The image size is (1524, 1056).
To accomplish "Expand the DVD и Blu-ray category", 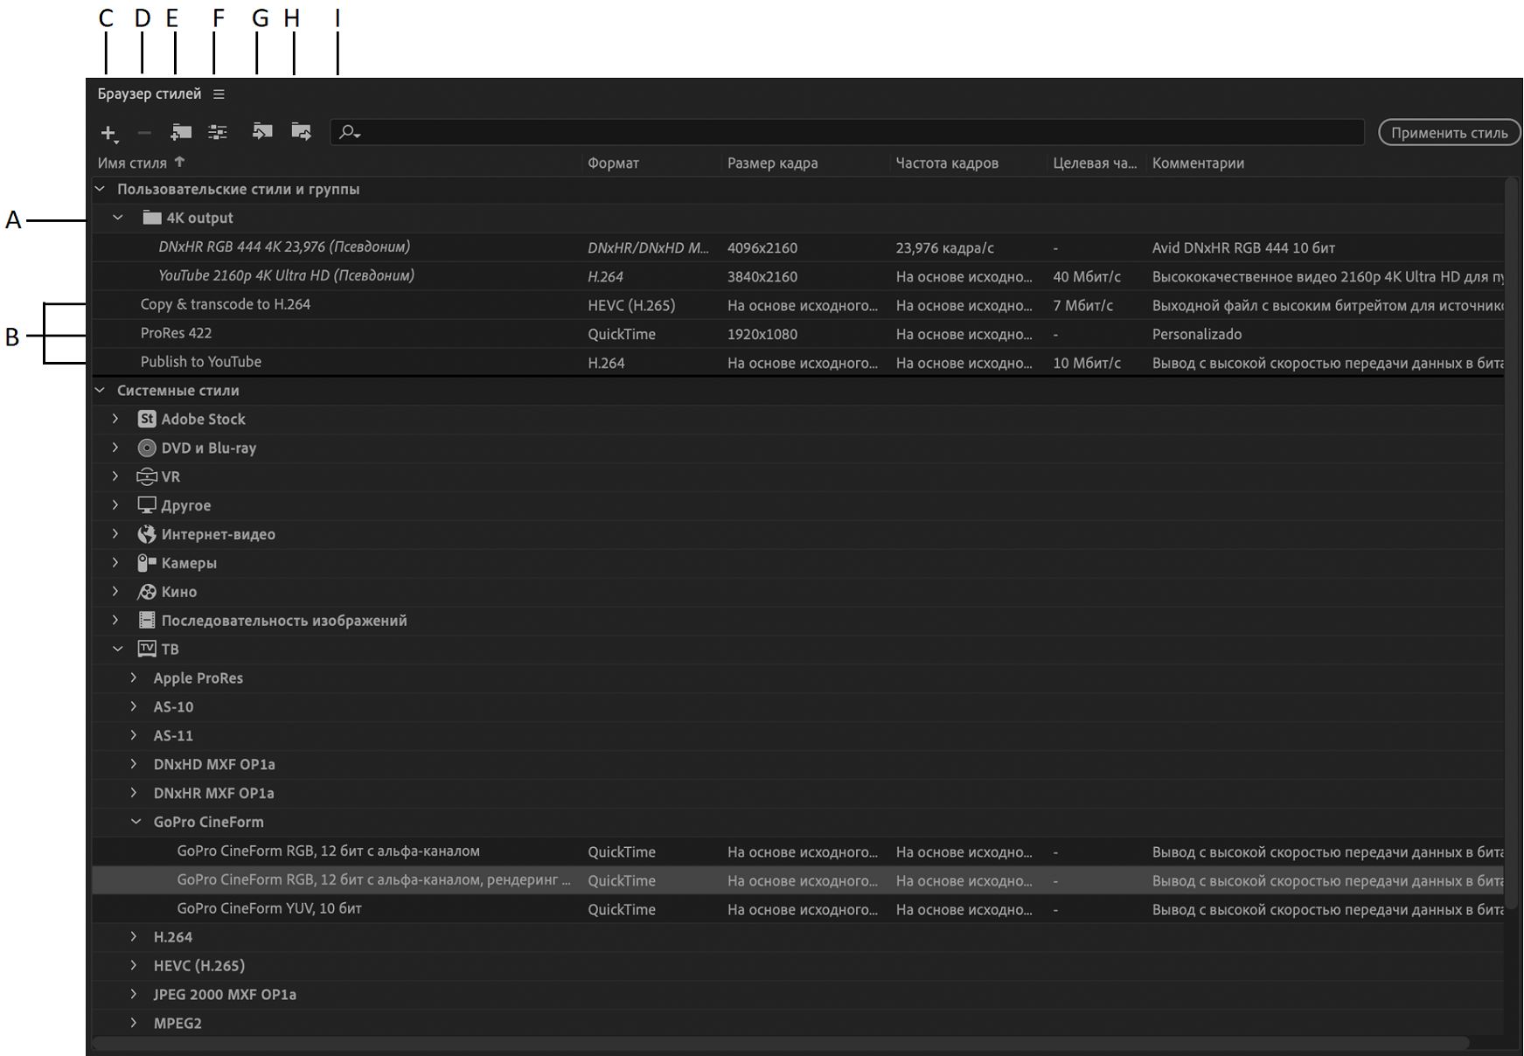I will (115, 448).
